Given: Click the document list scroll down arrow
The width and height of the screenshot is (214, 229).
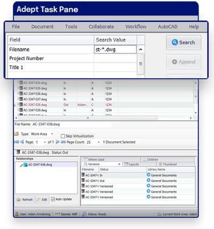Looking at the screenshot, I should point(196,113).
